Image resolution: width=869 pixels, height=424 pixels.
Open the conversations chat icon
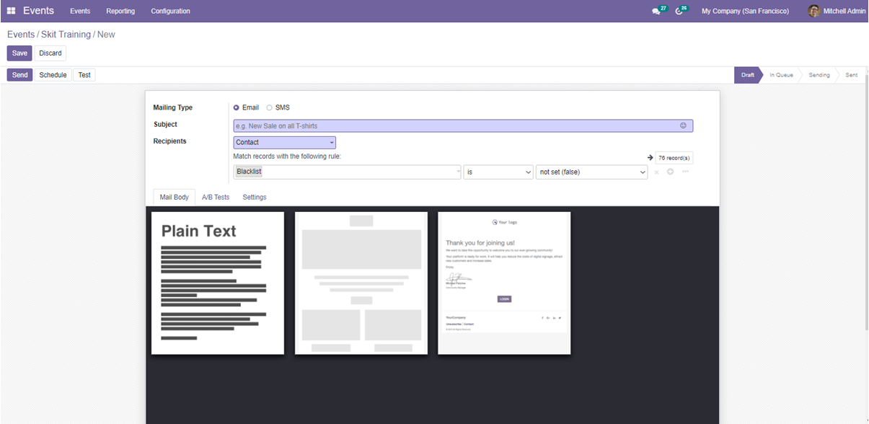tap(656, 12)
